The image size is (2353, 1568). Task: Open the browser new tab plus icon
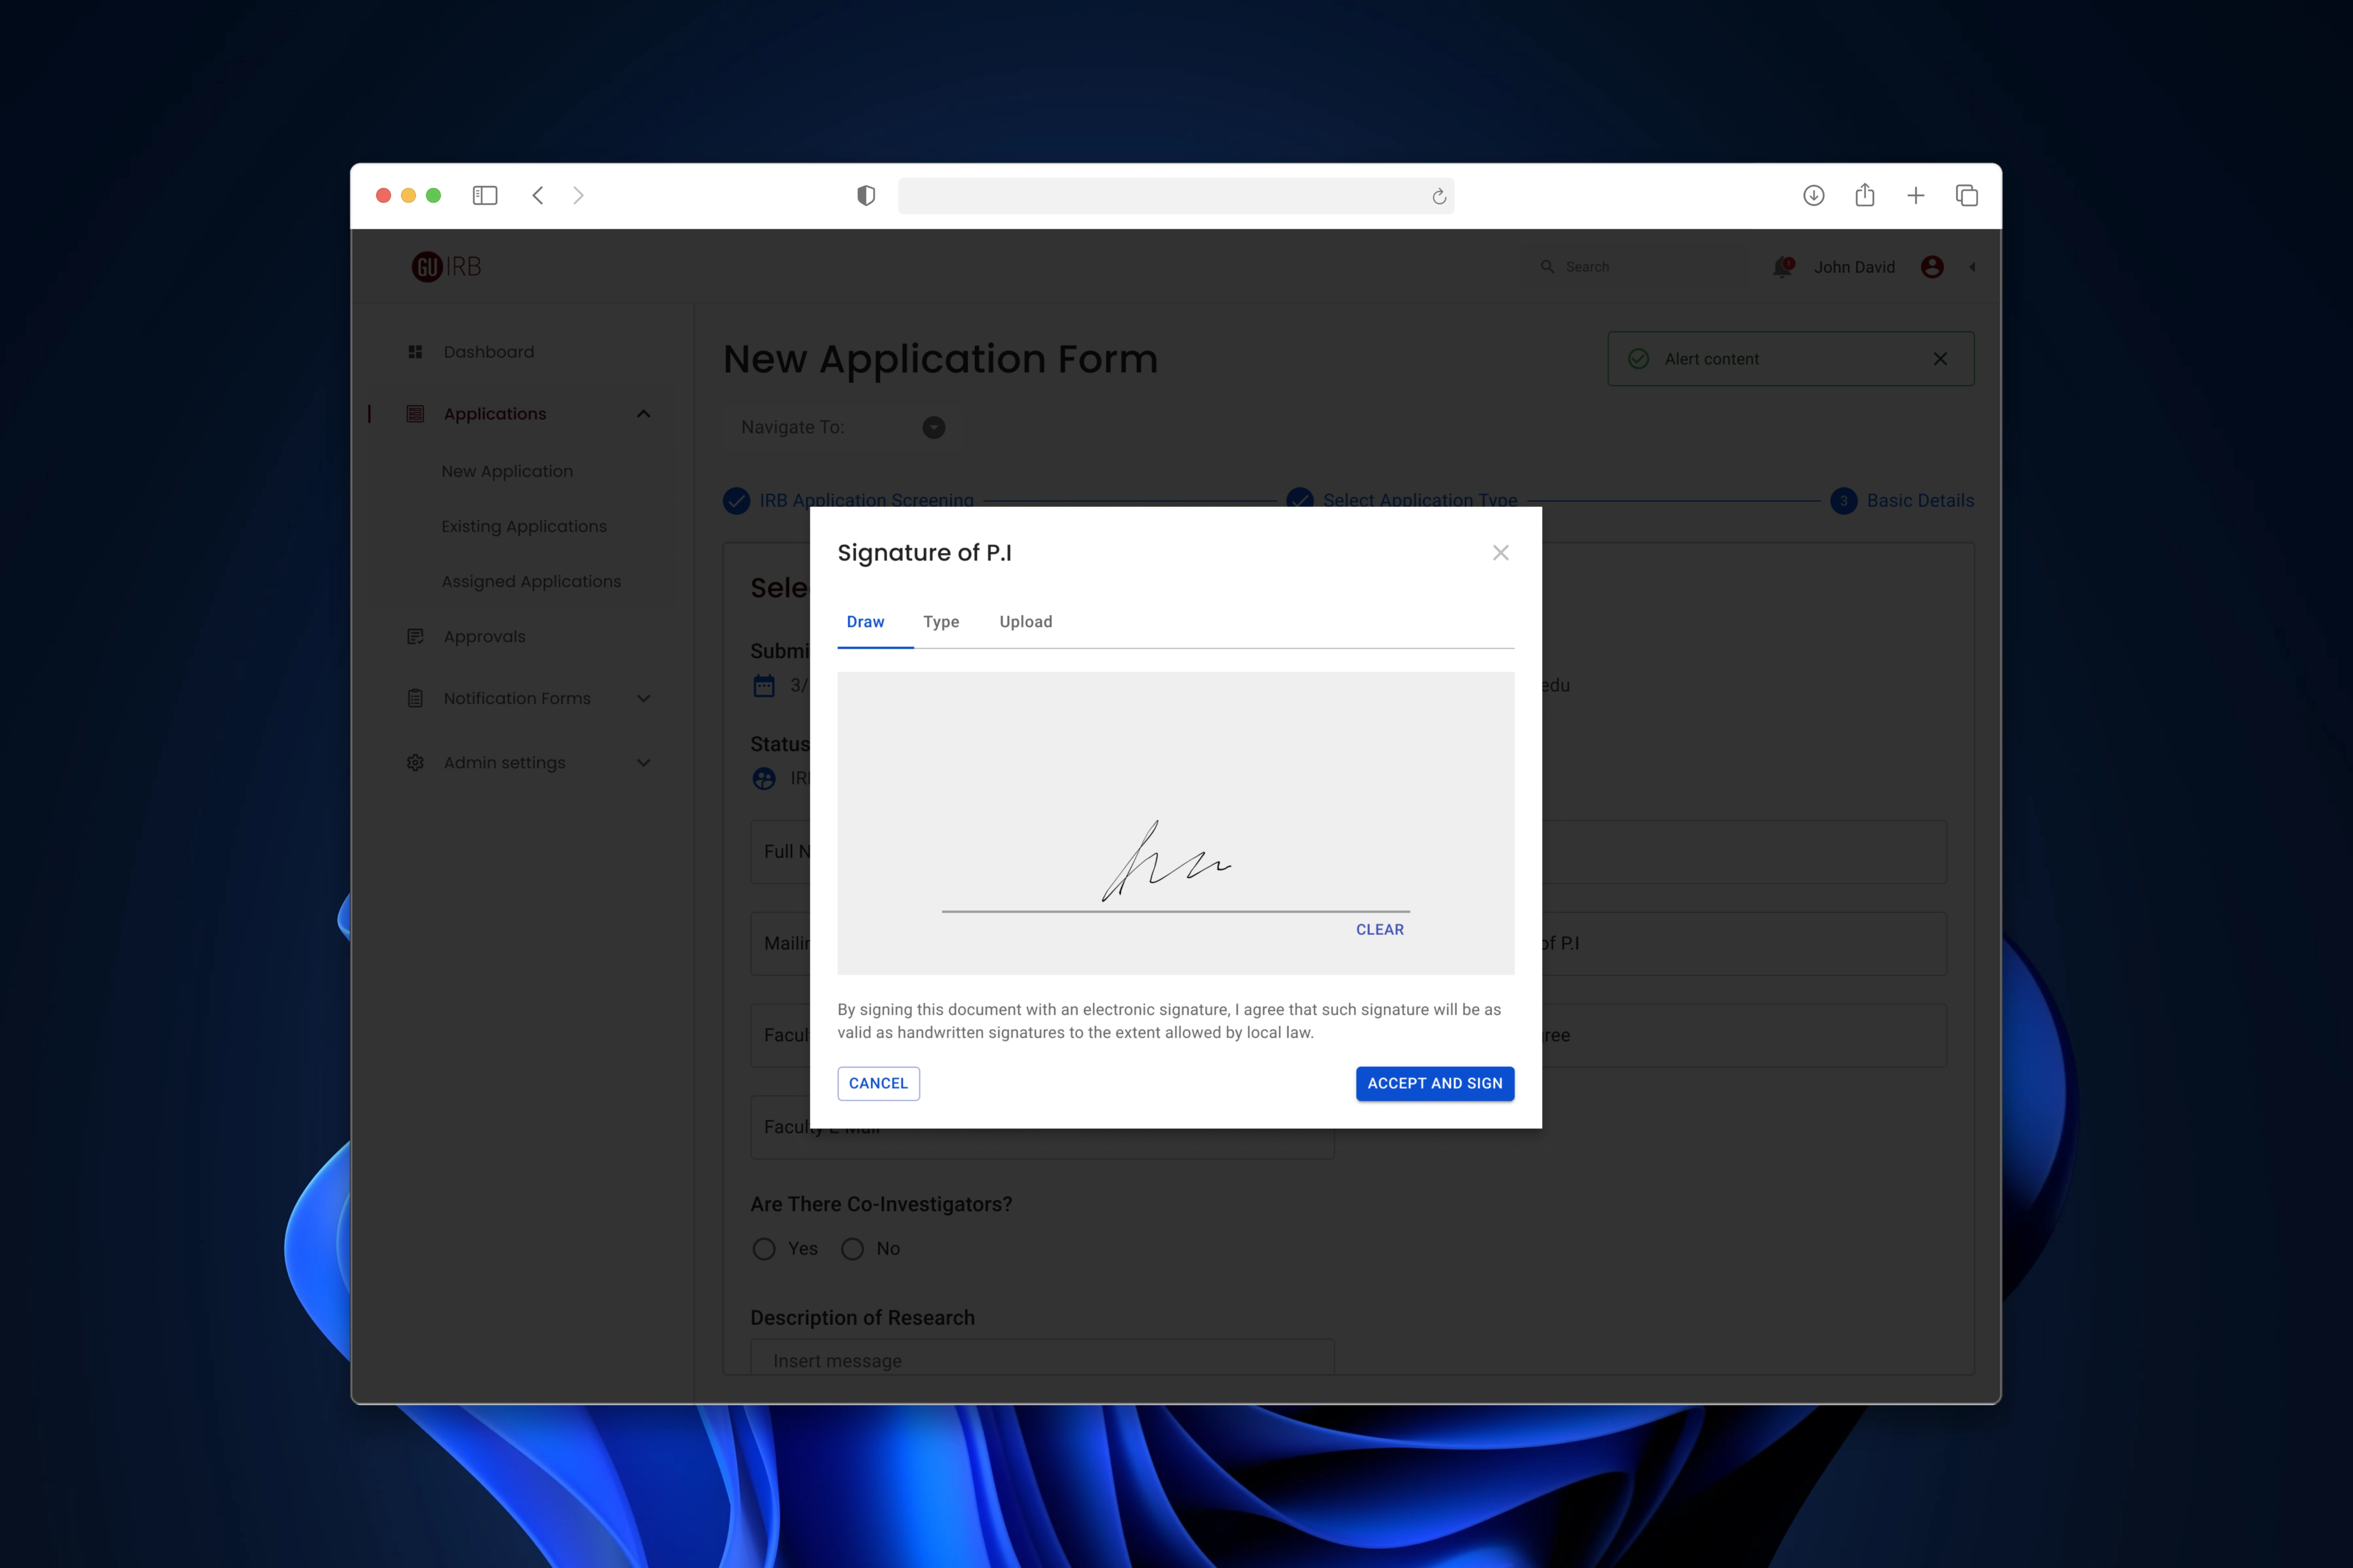pos(1916,195)
